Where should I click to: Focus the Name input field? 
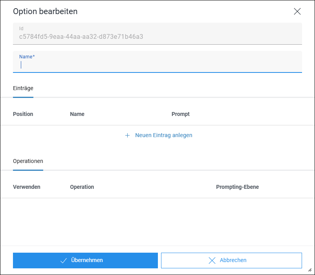tap(157, 62)
